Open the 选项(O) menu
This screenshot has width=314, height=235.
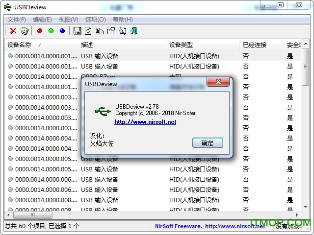95,20
